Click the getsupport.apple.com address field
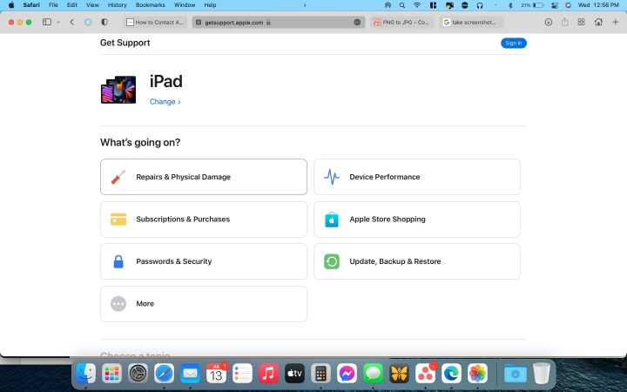627x392 pixels. pyautogui.click(x=278, y=23)
